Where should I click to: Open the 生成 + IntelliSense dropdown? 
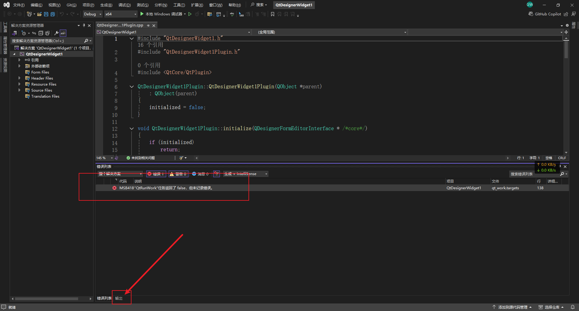pyautogui.click(x=246, y=174)
